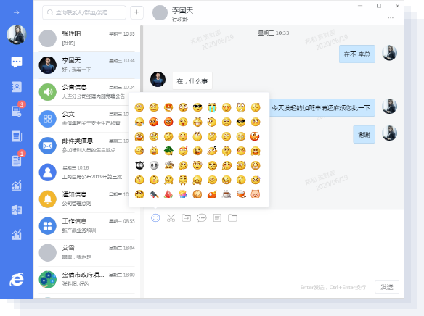Click the contact search input field
424x316 pixels.
pyautogui.click(x=84, y=12)
